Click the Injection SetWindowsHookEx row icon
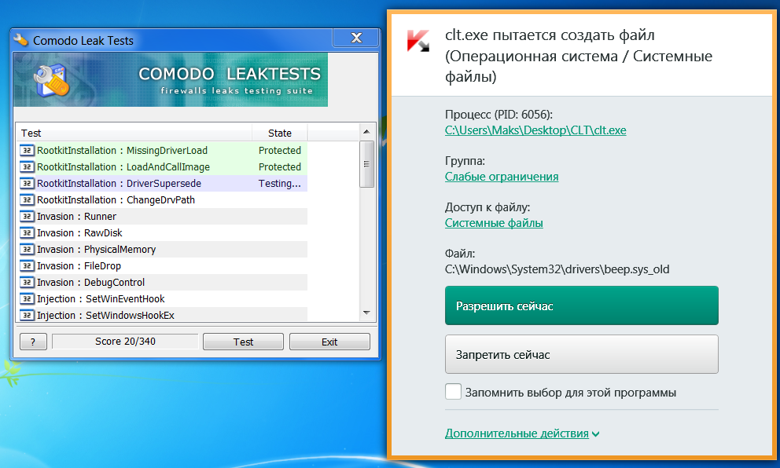This screenshot has height=468, width=780. (x=27, y=315)
